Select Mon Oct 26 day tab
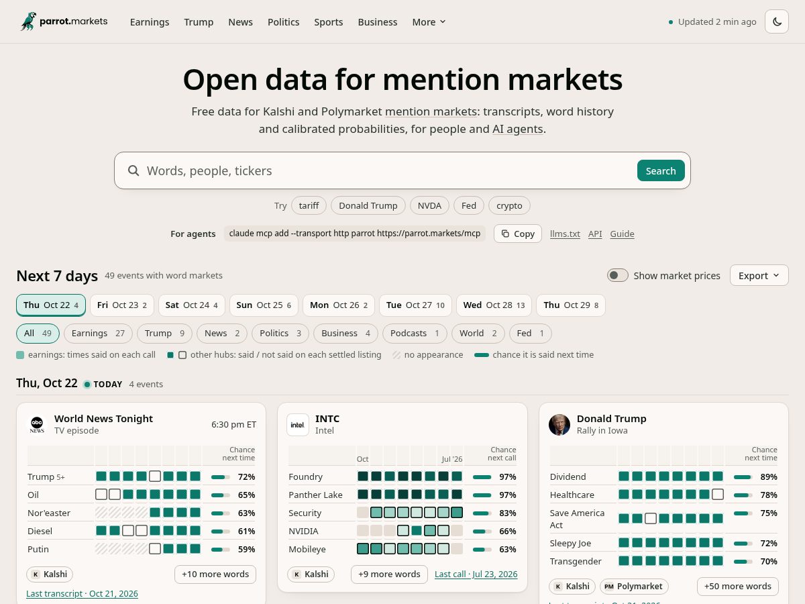Image resolution: width=805 pixels, height=604 pixels. [x=339, y=305]
